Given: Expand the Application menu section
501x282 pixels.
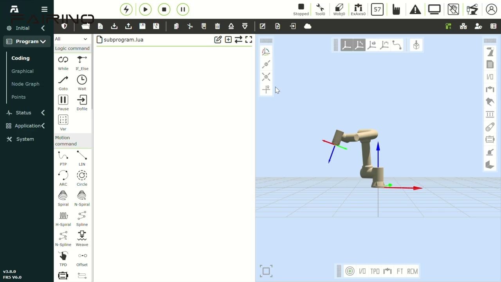Looking at the screenshot, I should tap(25, 126).
